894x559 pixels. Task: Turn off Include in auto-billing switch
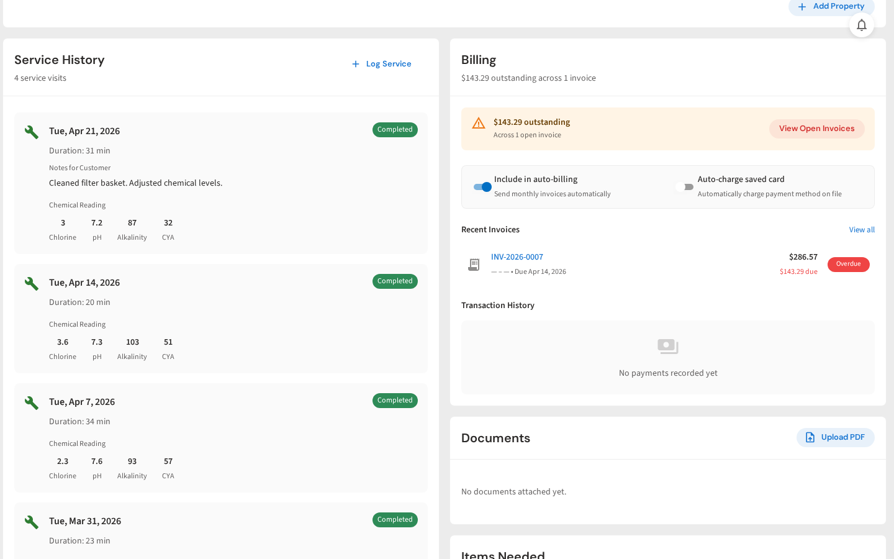(x=482, y=187)
